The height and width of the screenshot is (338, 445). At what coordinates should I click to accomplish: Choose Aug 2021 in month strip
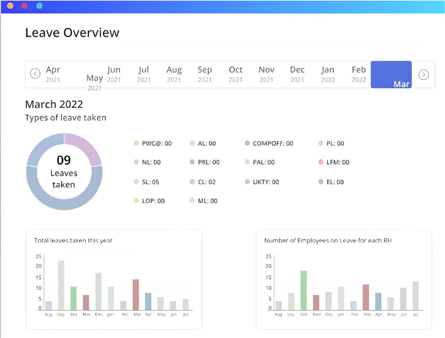click(x=174, y=74)
